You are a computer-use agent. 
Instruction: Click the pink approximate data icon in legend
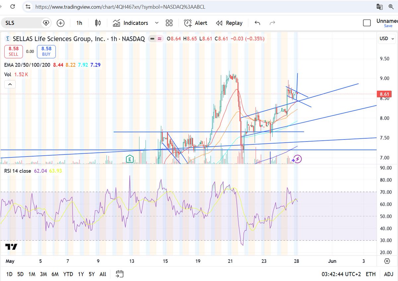(160, 39)
